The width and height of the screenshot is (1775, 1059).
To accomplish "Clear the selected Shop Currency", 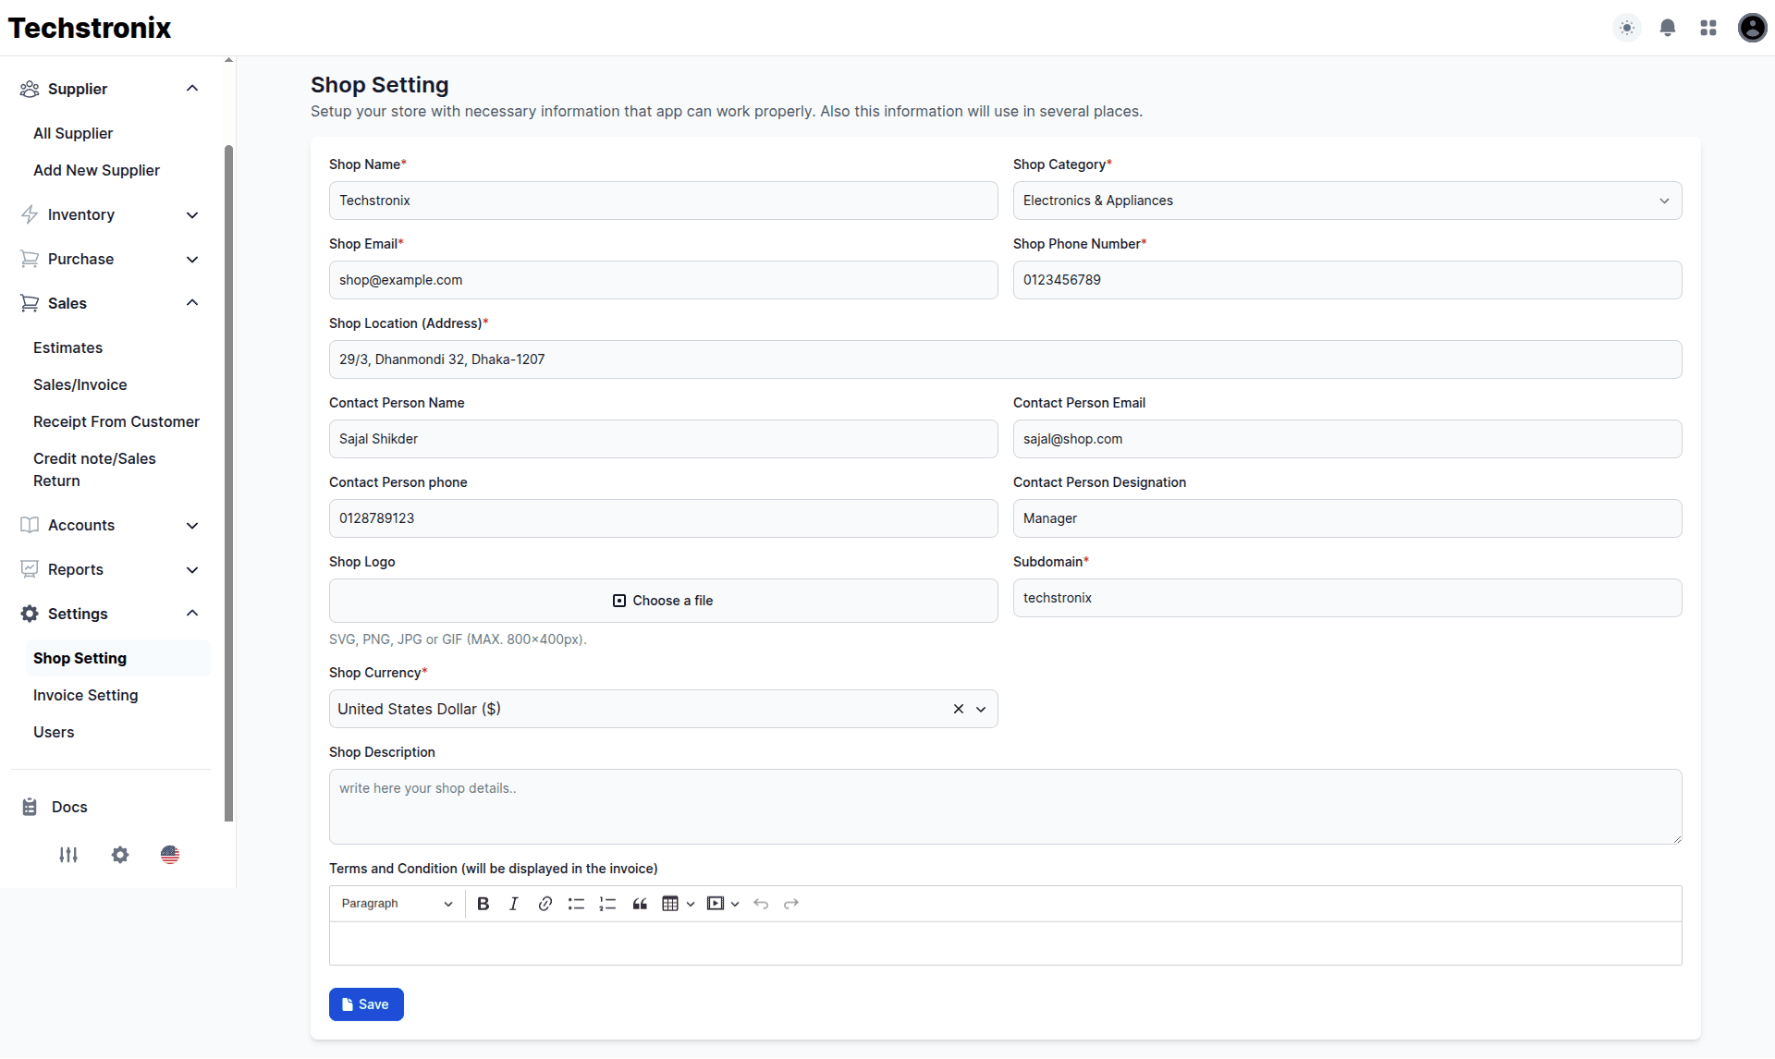I will [x=959, y=709].
